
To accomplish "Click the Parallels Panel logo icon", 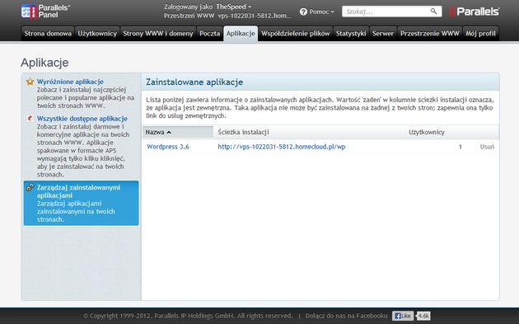I will 29,12.
